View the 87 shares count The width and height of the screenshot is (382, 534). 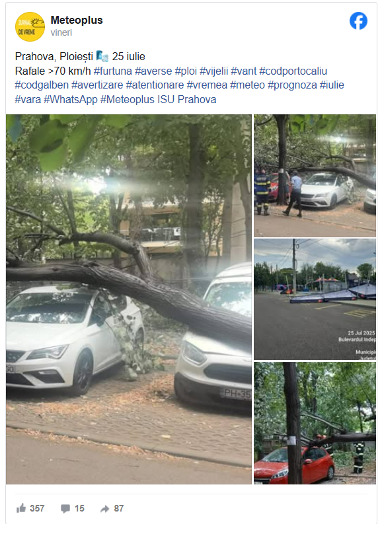pos(119,508)
